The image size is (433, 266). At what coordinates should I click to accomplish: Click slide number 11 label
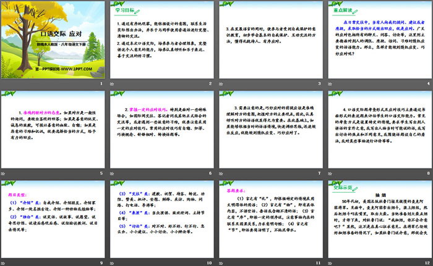[x=319, y=263]
